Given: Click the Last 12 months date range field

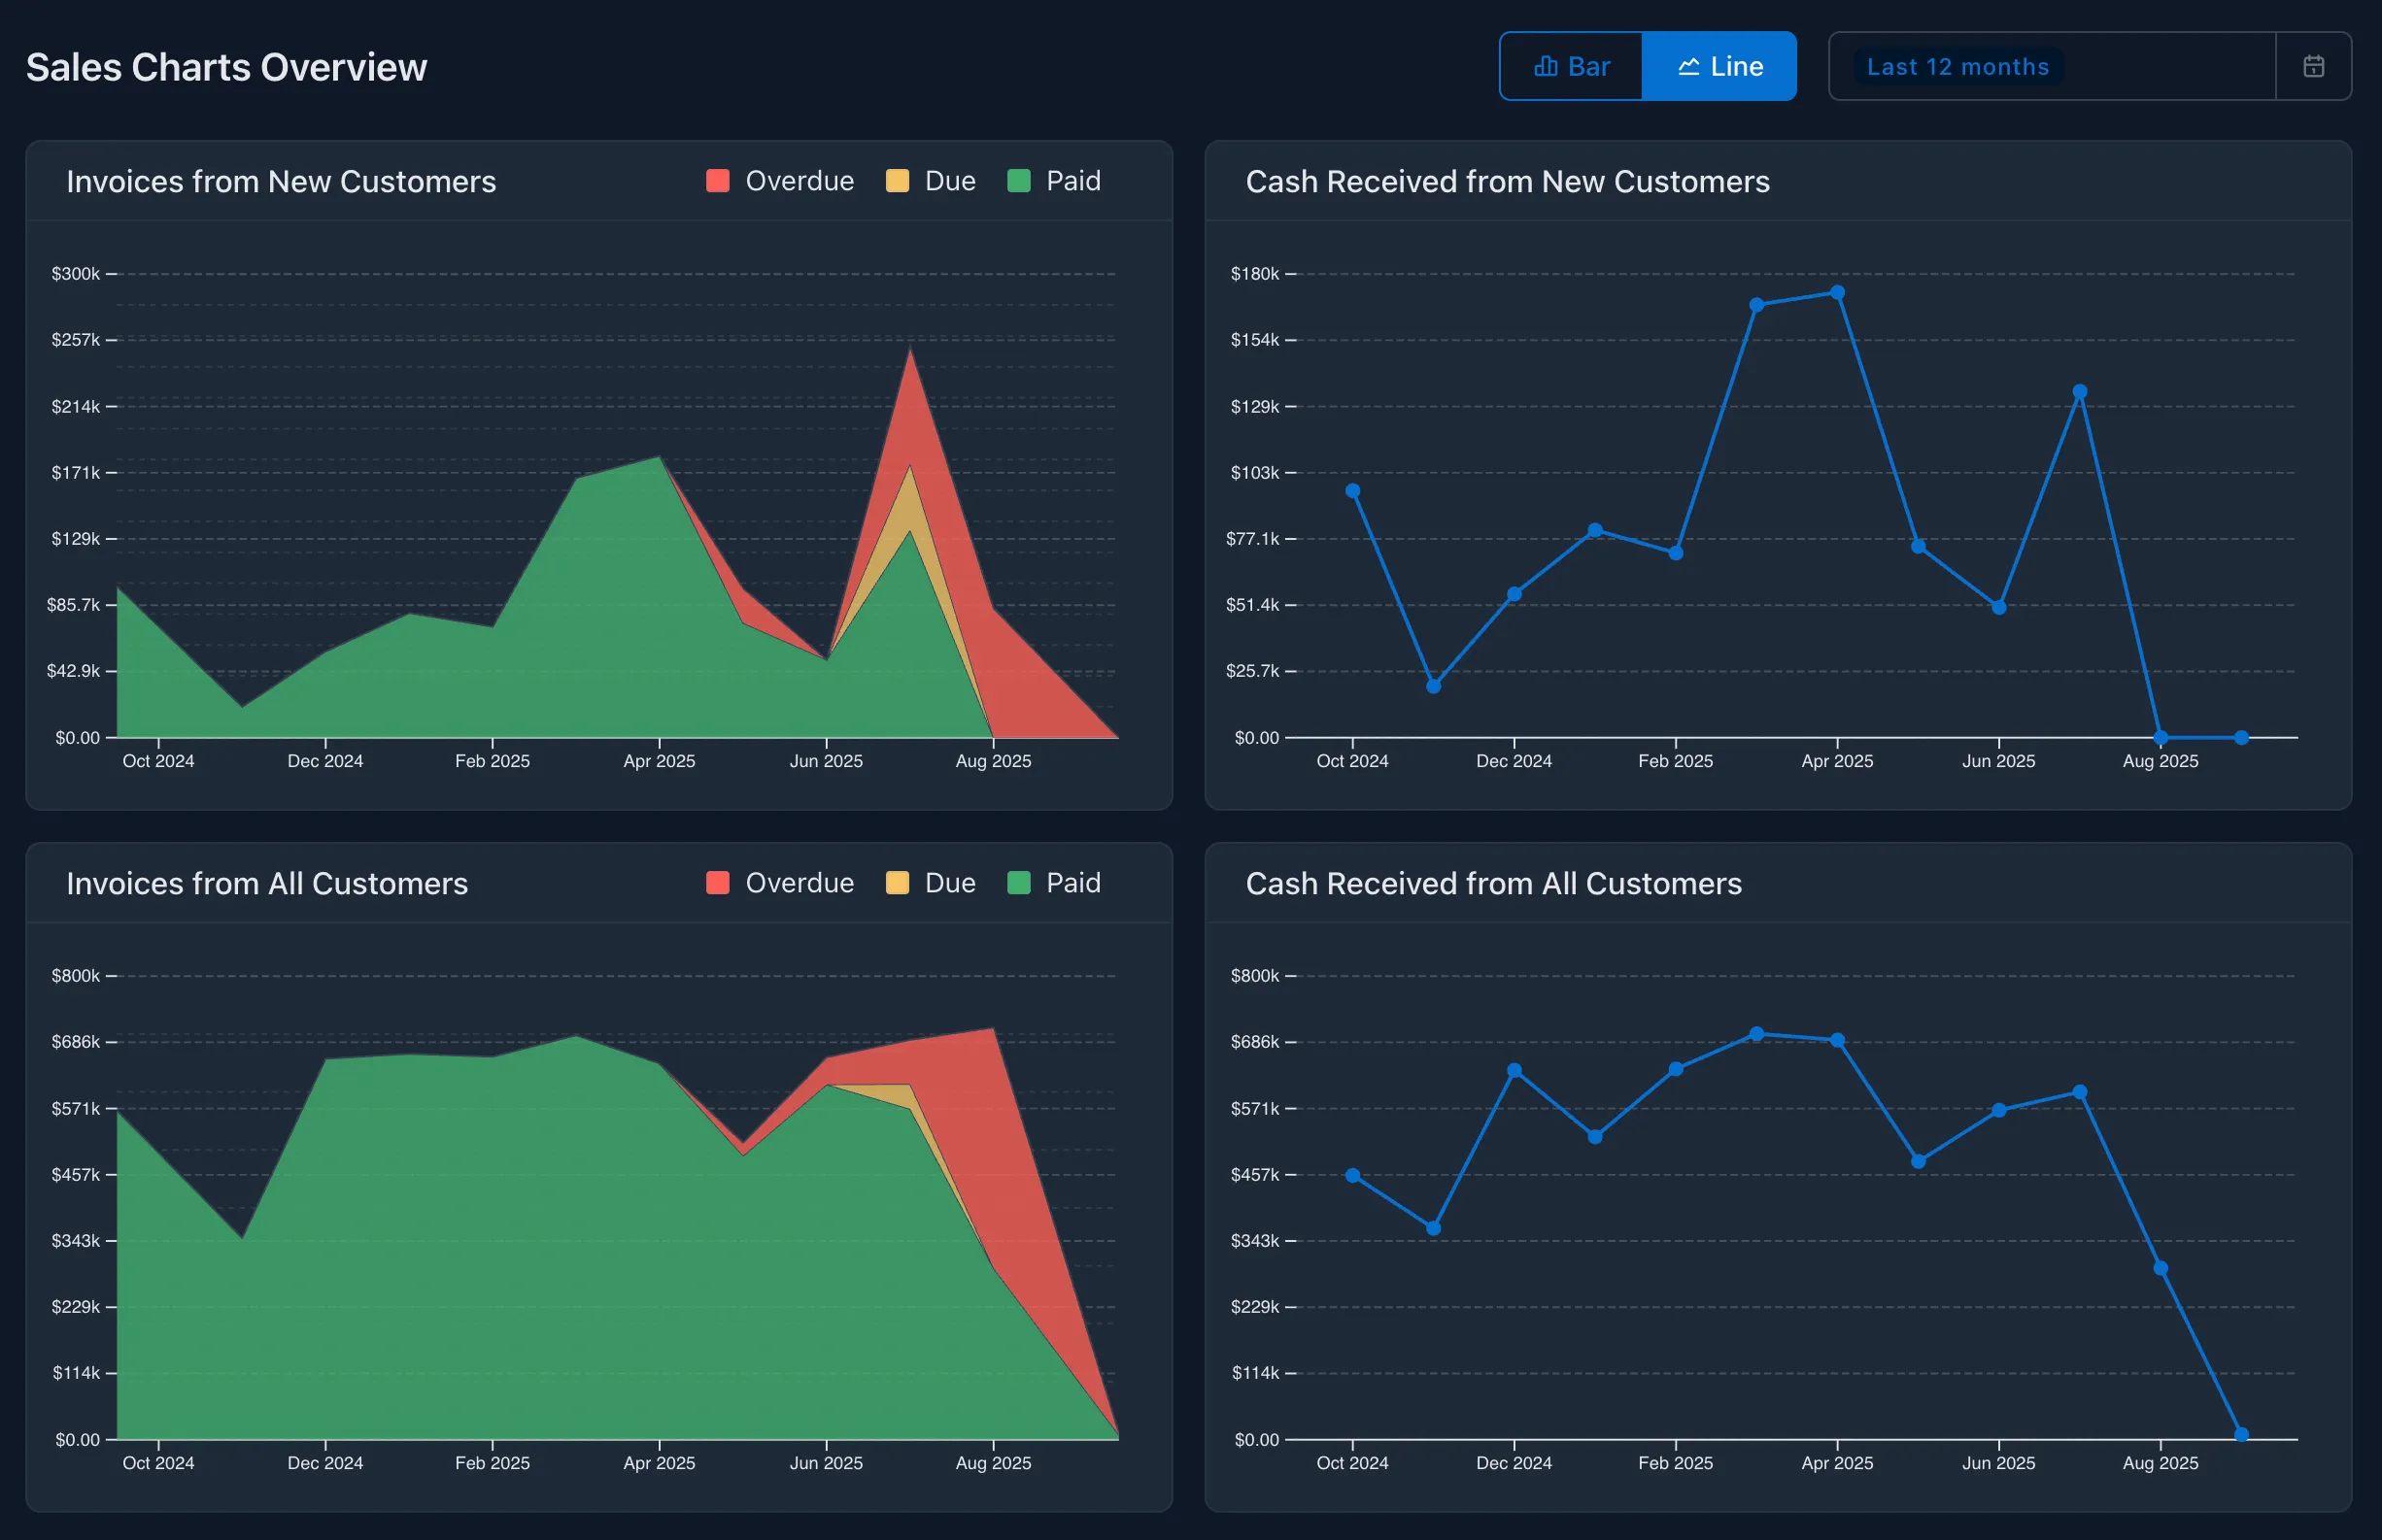Looking at the screenshot, I should coord(2052,66).
